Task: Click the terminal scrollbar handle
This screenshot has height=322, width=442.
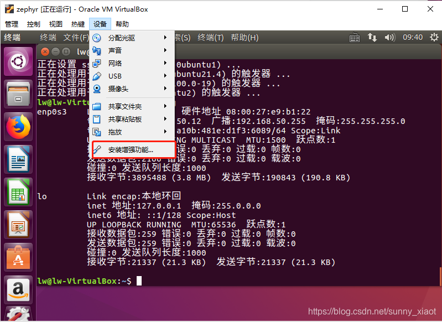Action: 440,276
